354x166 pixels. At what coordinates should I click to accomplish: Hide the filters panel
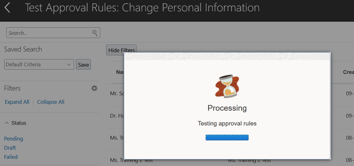click(121, 50)
